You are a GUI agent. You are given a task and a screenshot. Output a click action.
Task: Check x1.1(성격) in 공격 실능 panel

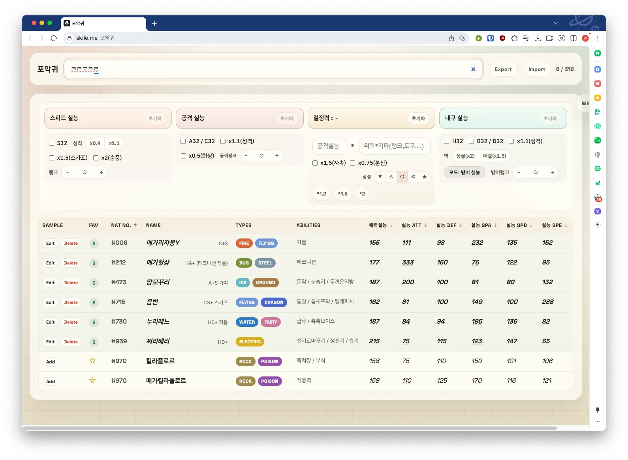(223, 141)
